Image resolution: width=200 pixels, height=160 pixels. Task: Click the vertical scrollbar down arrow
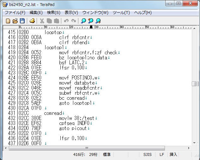click(194, 143)
